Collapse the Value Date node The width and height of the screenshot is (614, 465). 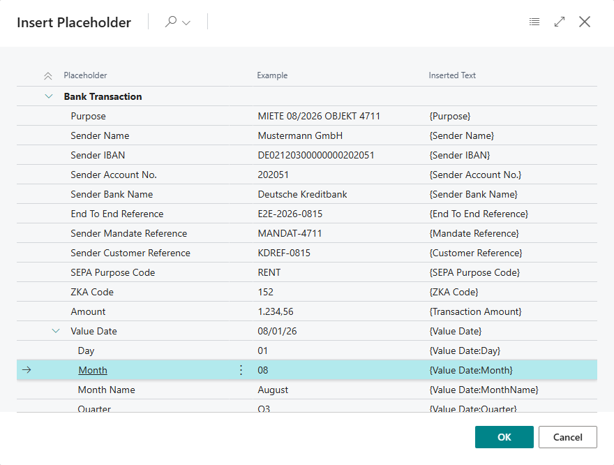[56, 331]
